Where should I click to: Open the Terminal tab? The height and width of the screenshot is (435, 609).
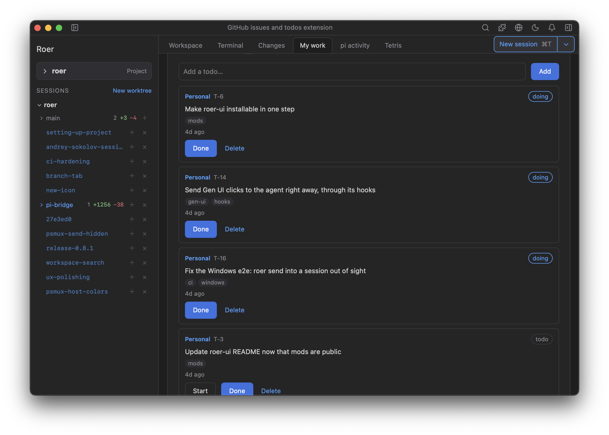(x=230, y=46)
